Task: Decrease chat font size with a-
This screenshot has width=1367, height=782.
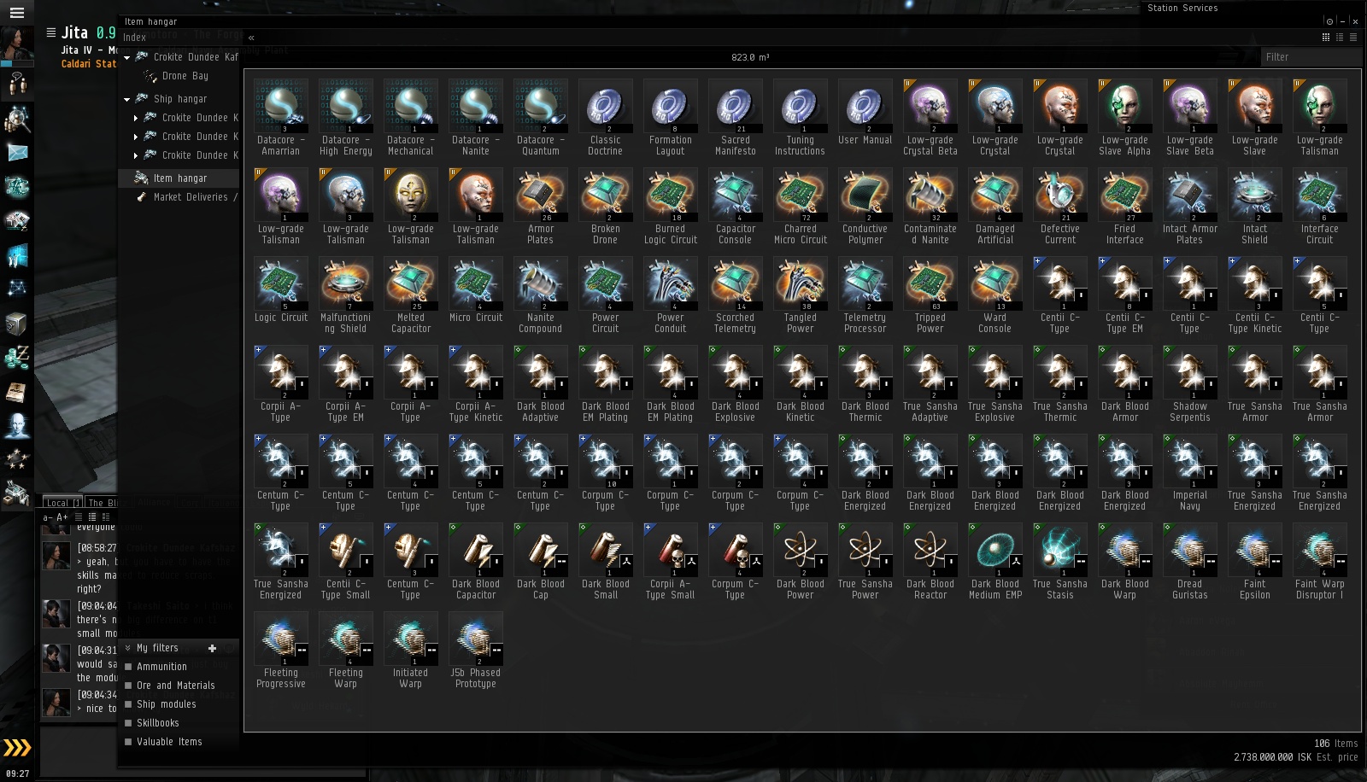Action: click(48, 517)
